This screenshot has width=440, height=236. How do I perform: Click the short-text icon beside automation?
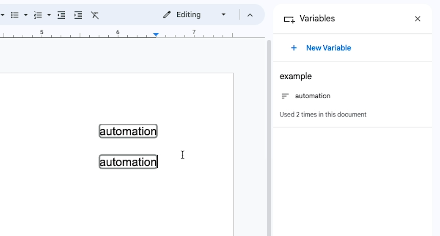pyautogui.click(x=285, y=96)
